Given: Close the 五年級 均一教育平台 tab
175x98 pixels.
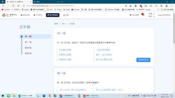Looking at the screenshot, I should (x=31, y=2).
